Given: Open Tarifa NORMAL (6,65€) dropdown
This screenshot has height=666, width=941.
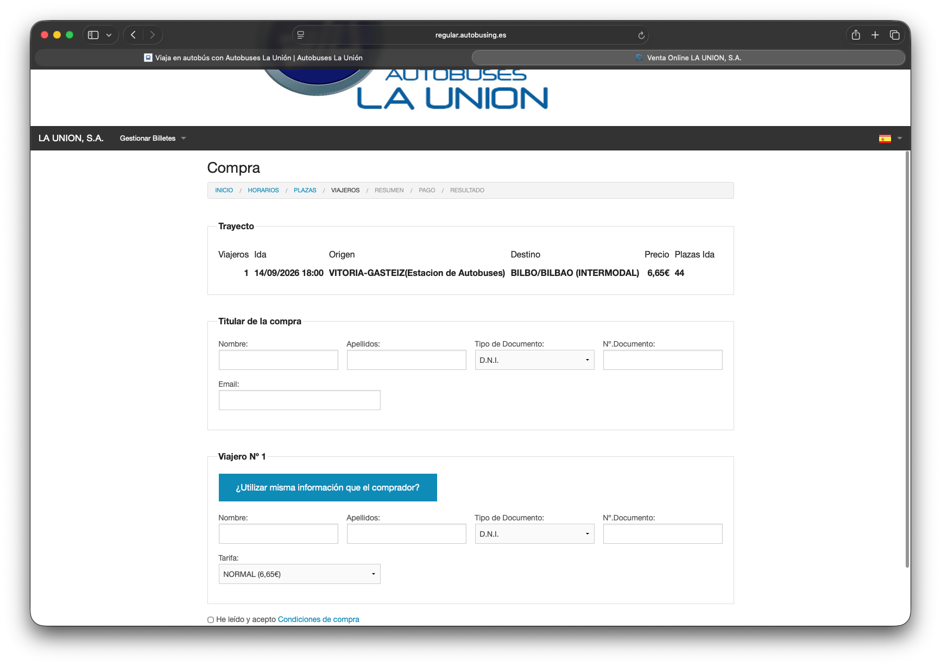Looking at the screenshot, I should (x=299, y=574).
